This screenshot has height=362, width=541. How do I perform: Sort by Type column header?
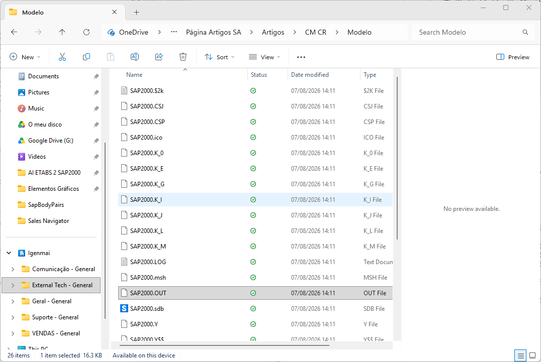tap(370, 75)
